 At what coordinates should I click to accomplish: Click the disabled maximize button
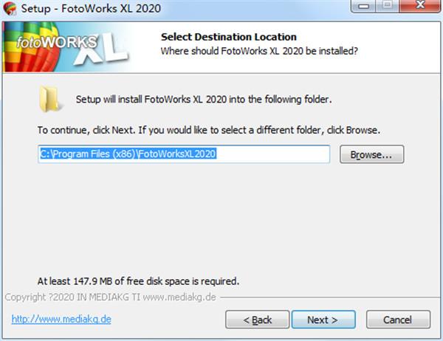(388, 6)
